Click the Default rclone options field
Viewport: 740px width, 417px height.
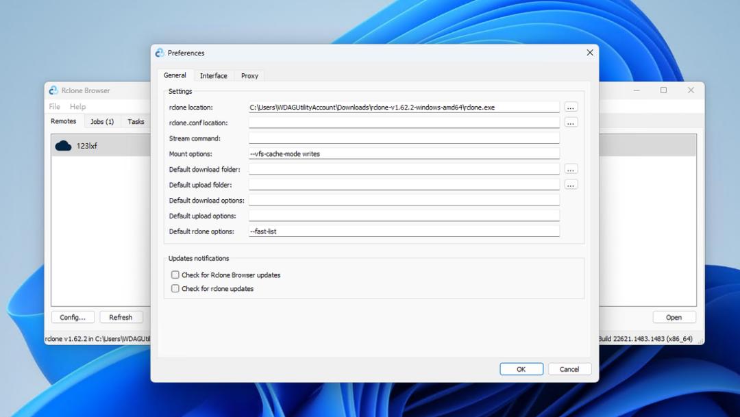tap(404, 231)
